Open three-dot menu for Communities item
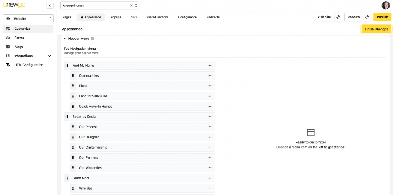Viewport: 393px width, 195px height. tap(210, 76)
